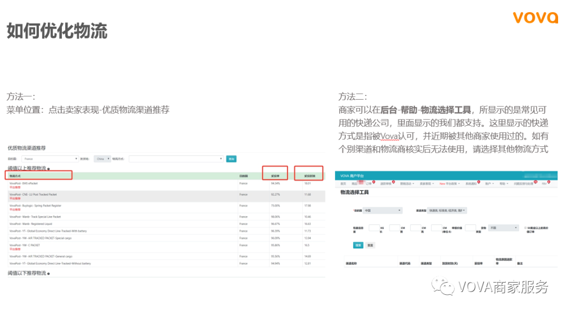567x312 pixels.
Task: Open the 货物类型 dropdown showing 不限
Action: coord(503,228)
